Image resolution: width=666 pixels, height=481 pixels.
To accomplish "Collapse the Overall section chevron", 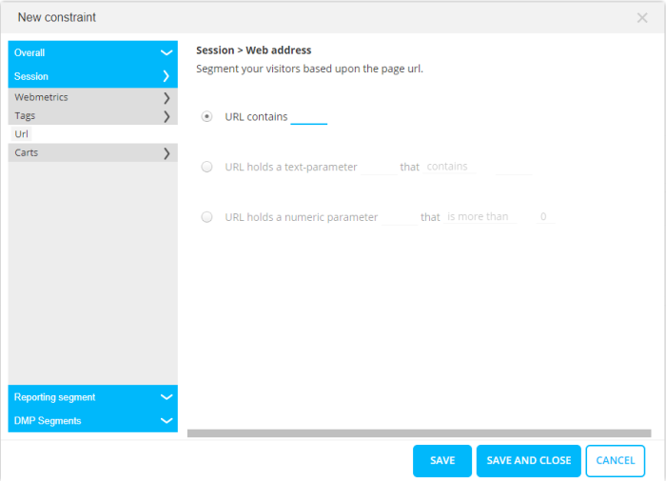I will (166, 53).
